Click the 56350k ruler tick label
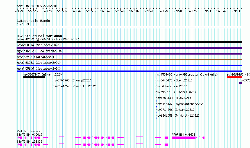 pos(19,11)
